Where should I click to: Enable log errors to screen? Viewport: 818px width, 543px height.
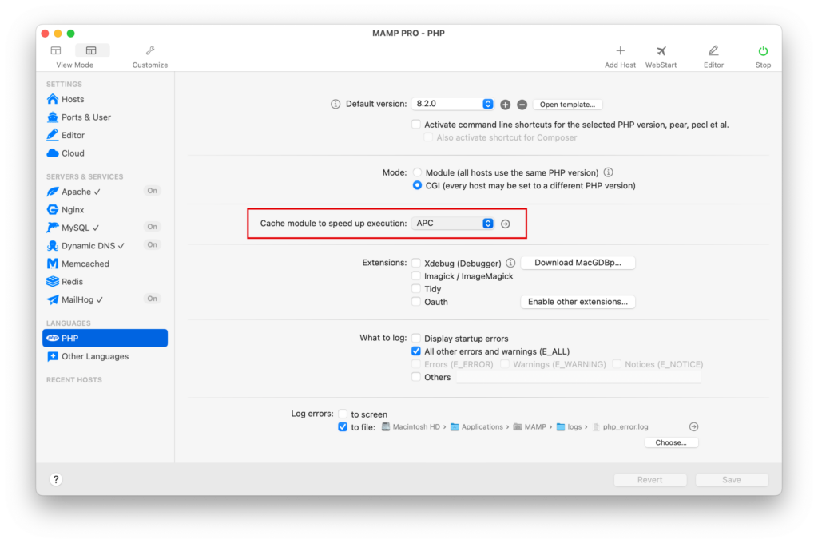(343, 414)
